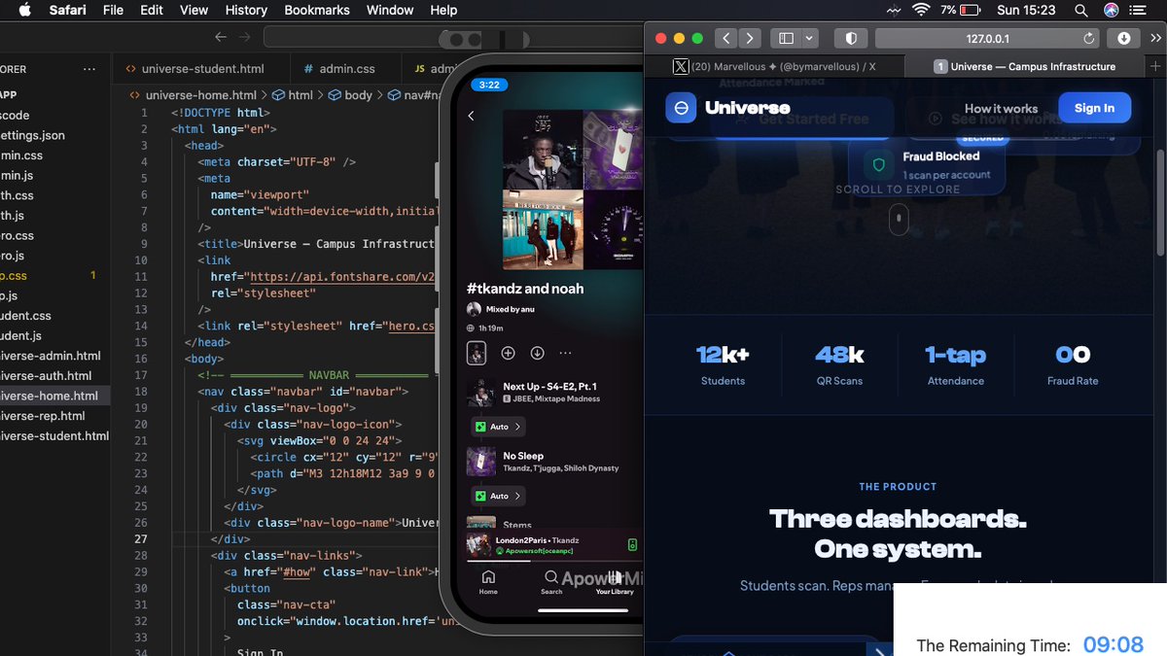Tap the connected device speaker icon
1167x656 pixels.
click(x=632, y=544)
